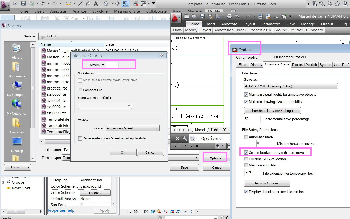The height and width of the screenshot is (219, 350).
Task: Click the Plot printer icon in AutoCAD
Action: click(x=229, y=16)
